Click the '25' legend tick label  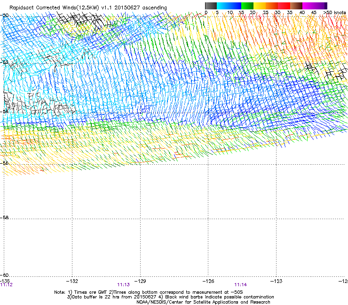click(265, 13)
